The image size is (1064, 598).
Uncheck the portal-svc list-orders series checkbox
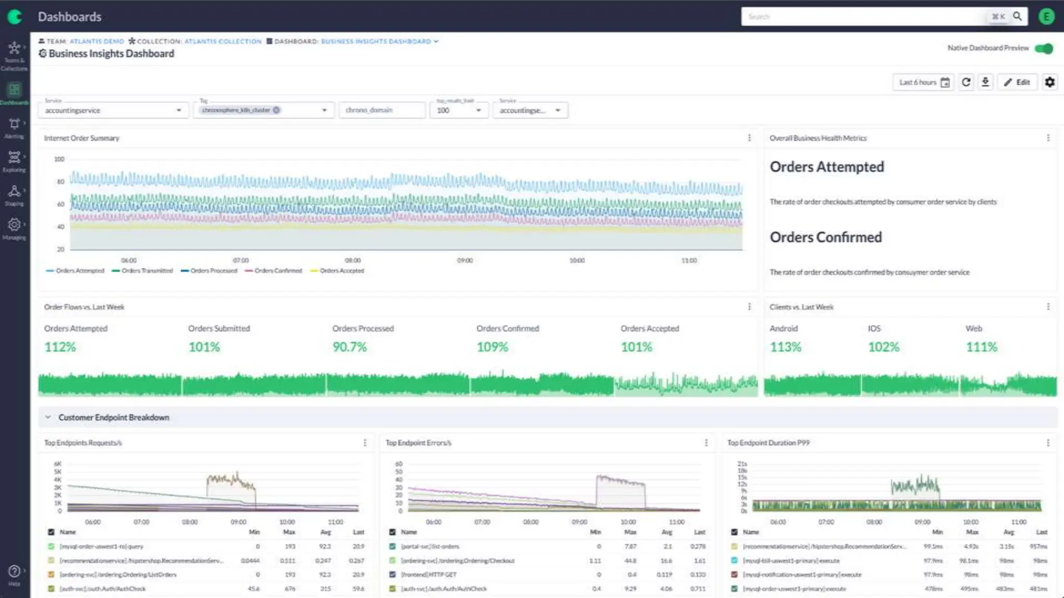[x=392, y=547]
